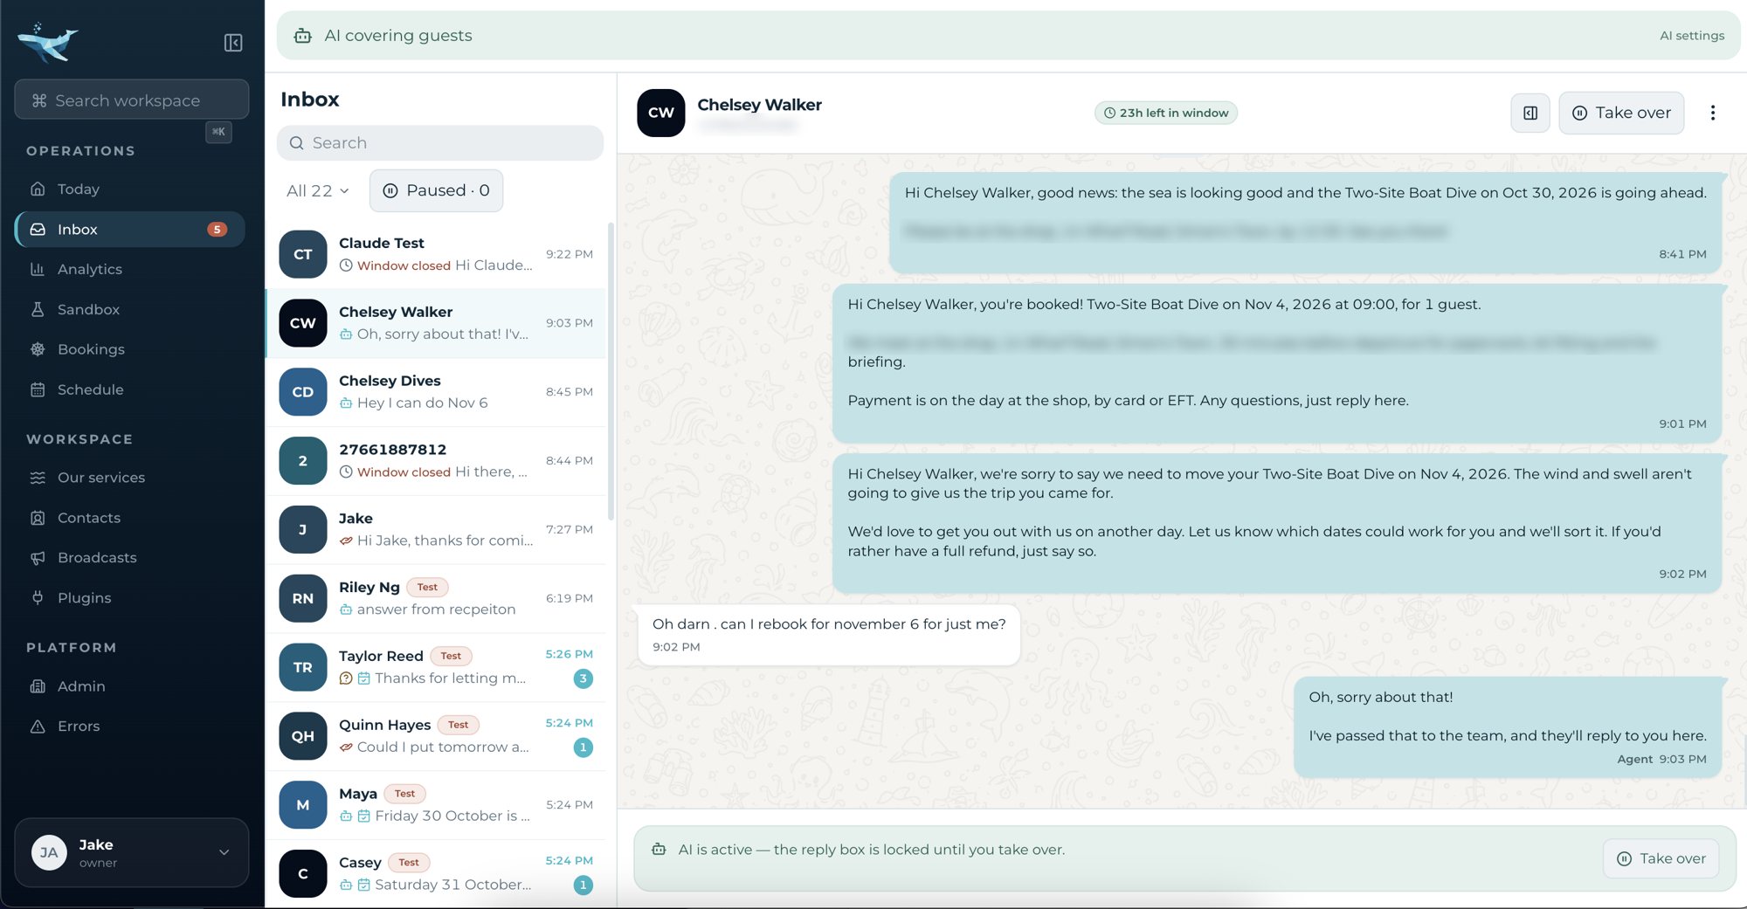Click the 23h left in window badge
The image size is (1747, 909).
pos(1166,113)
